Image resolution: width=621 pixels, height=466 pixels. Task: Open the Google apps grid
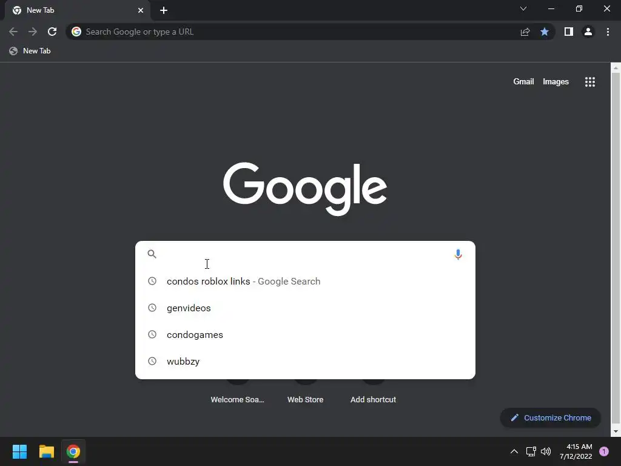pyautogui.click(x=589, y=82)
